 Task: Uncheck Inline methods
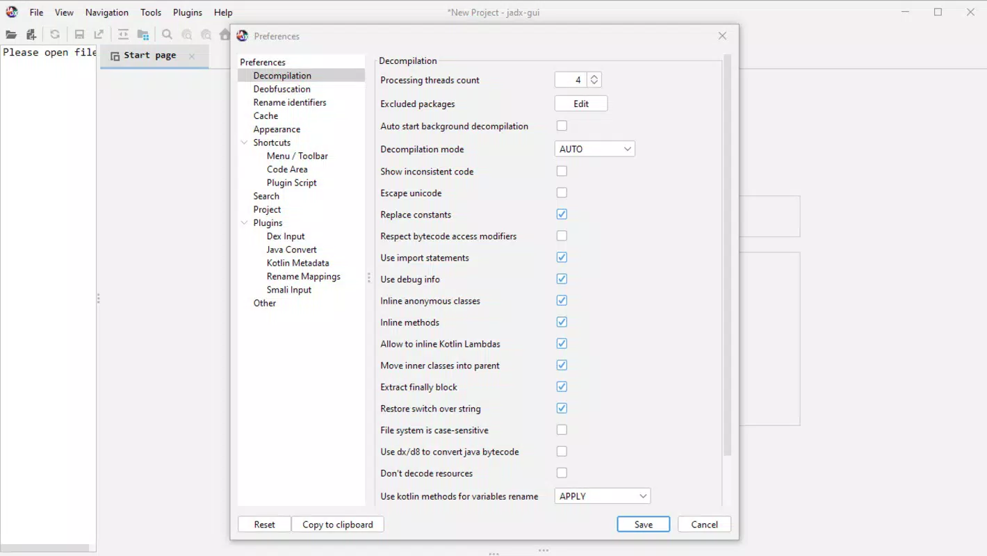pos(562,322)
